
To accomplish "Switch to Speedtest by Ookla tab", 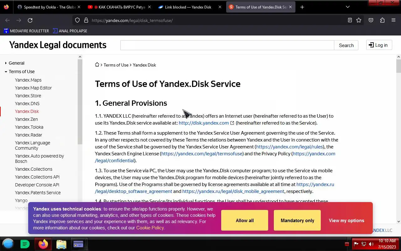I will pyautogui.click(x=49, y=7).
